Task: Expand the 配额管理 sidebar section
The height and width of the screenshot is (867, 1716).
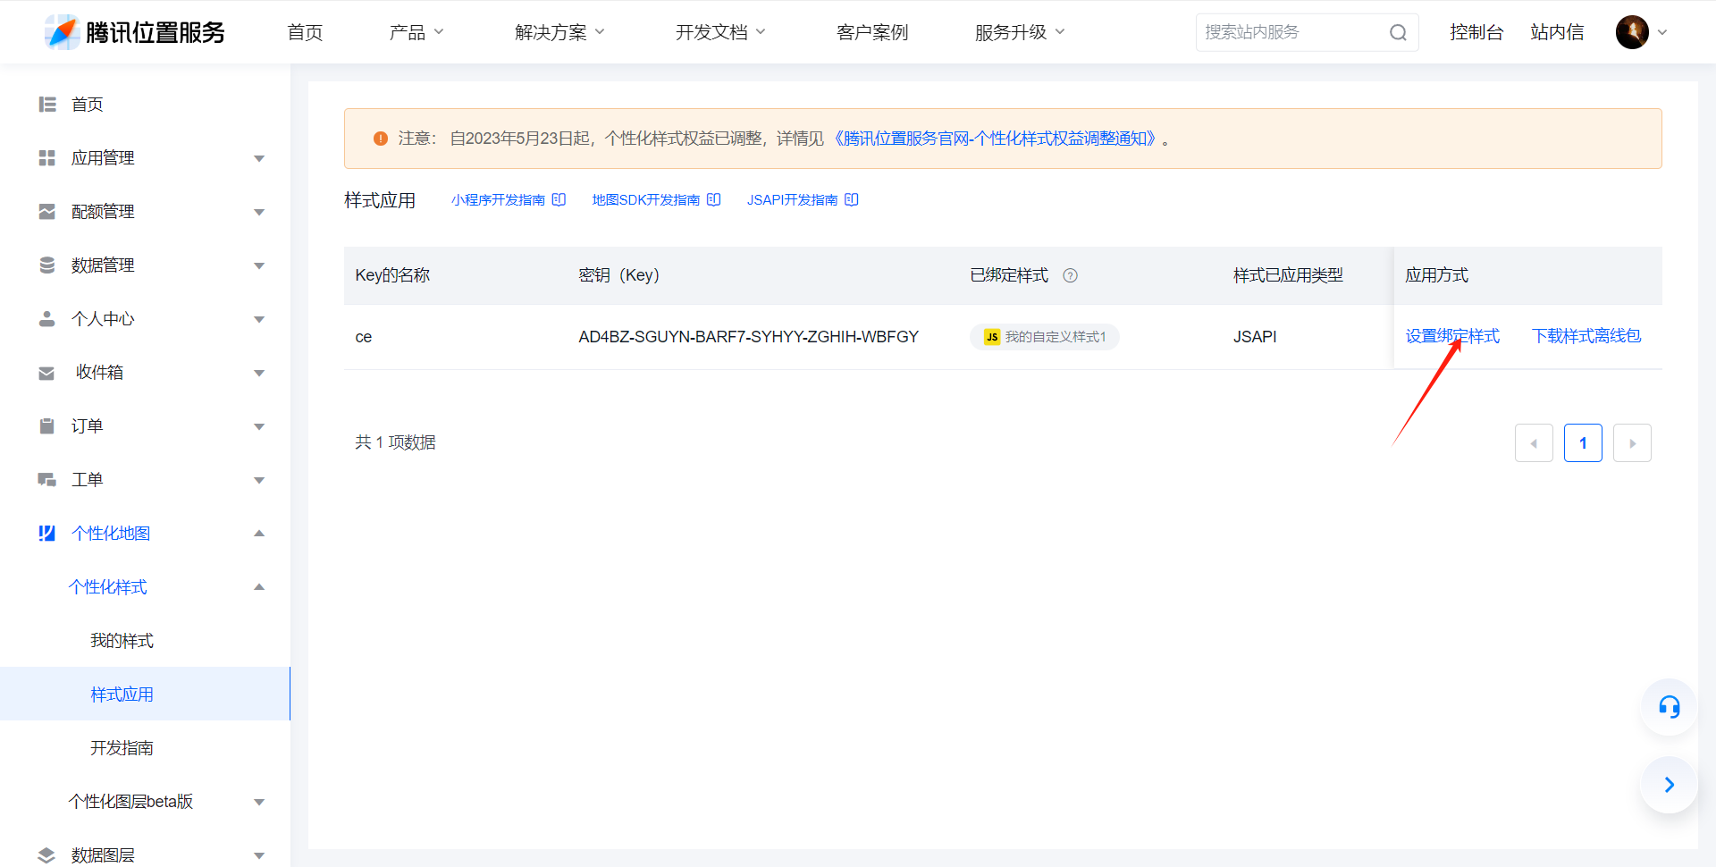Action: pyautogui.click(x=259, y=212)
